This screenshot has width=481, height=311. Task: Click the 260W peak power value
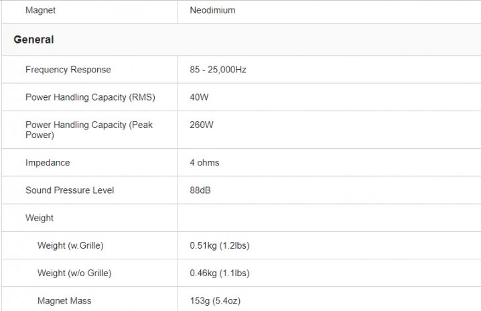(202, 125)
